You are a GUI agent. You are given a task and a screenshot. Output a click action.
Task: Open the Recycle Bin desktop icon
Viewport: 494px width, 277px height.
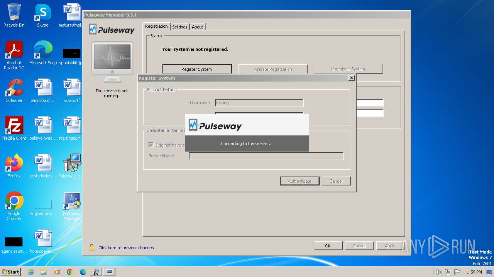coord(14,15)
